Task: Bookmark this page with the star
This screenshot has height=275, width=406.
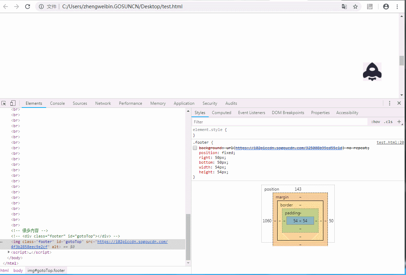Action: point(355,7)
